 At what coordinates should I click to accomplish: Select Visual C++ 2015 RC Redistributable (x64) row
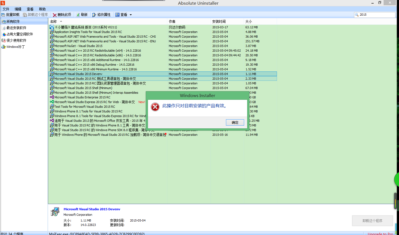[163, 51]
